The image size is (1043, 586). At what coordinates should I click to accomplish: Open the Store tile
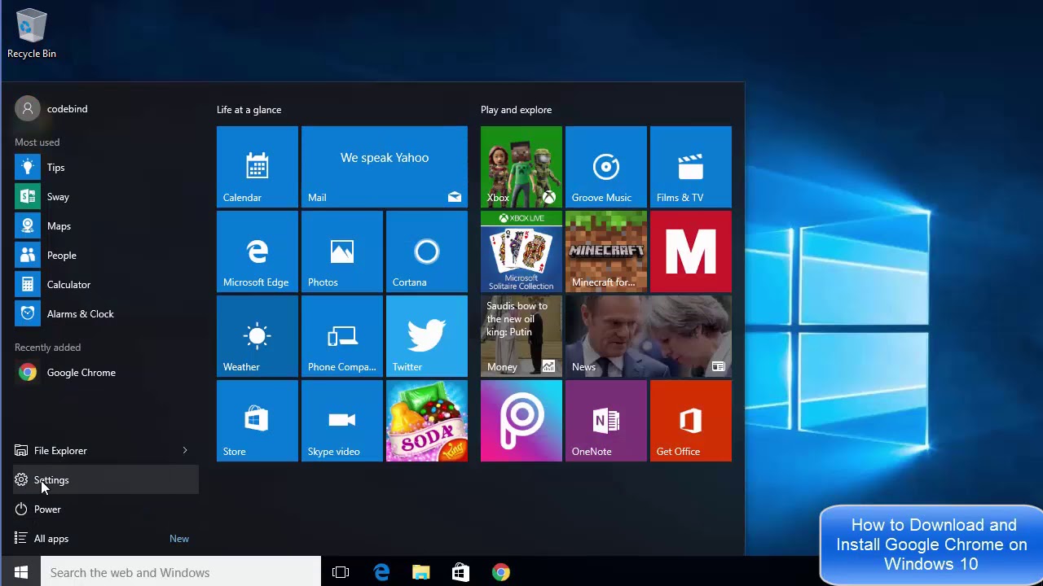(x=257, y=421)
